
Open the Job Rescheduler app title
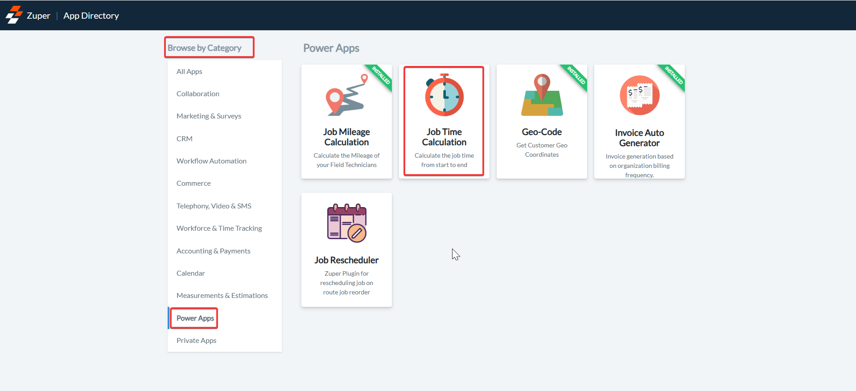pyautogui.click(x=347, y=260)
